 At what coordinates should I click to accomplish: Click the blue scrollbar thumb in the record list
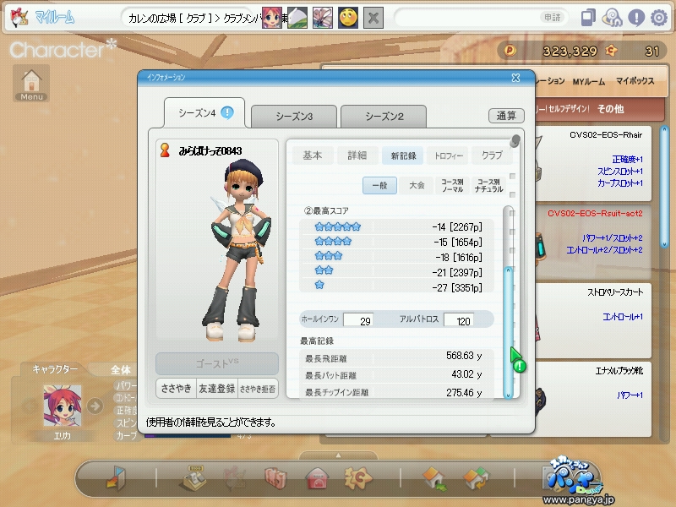509,332
